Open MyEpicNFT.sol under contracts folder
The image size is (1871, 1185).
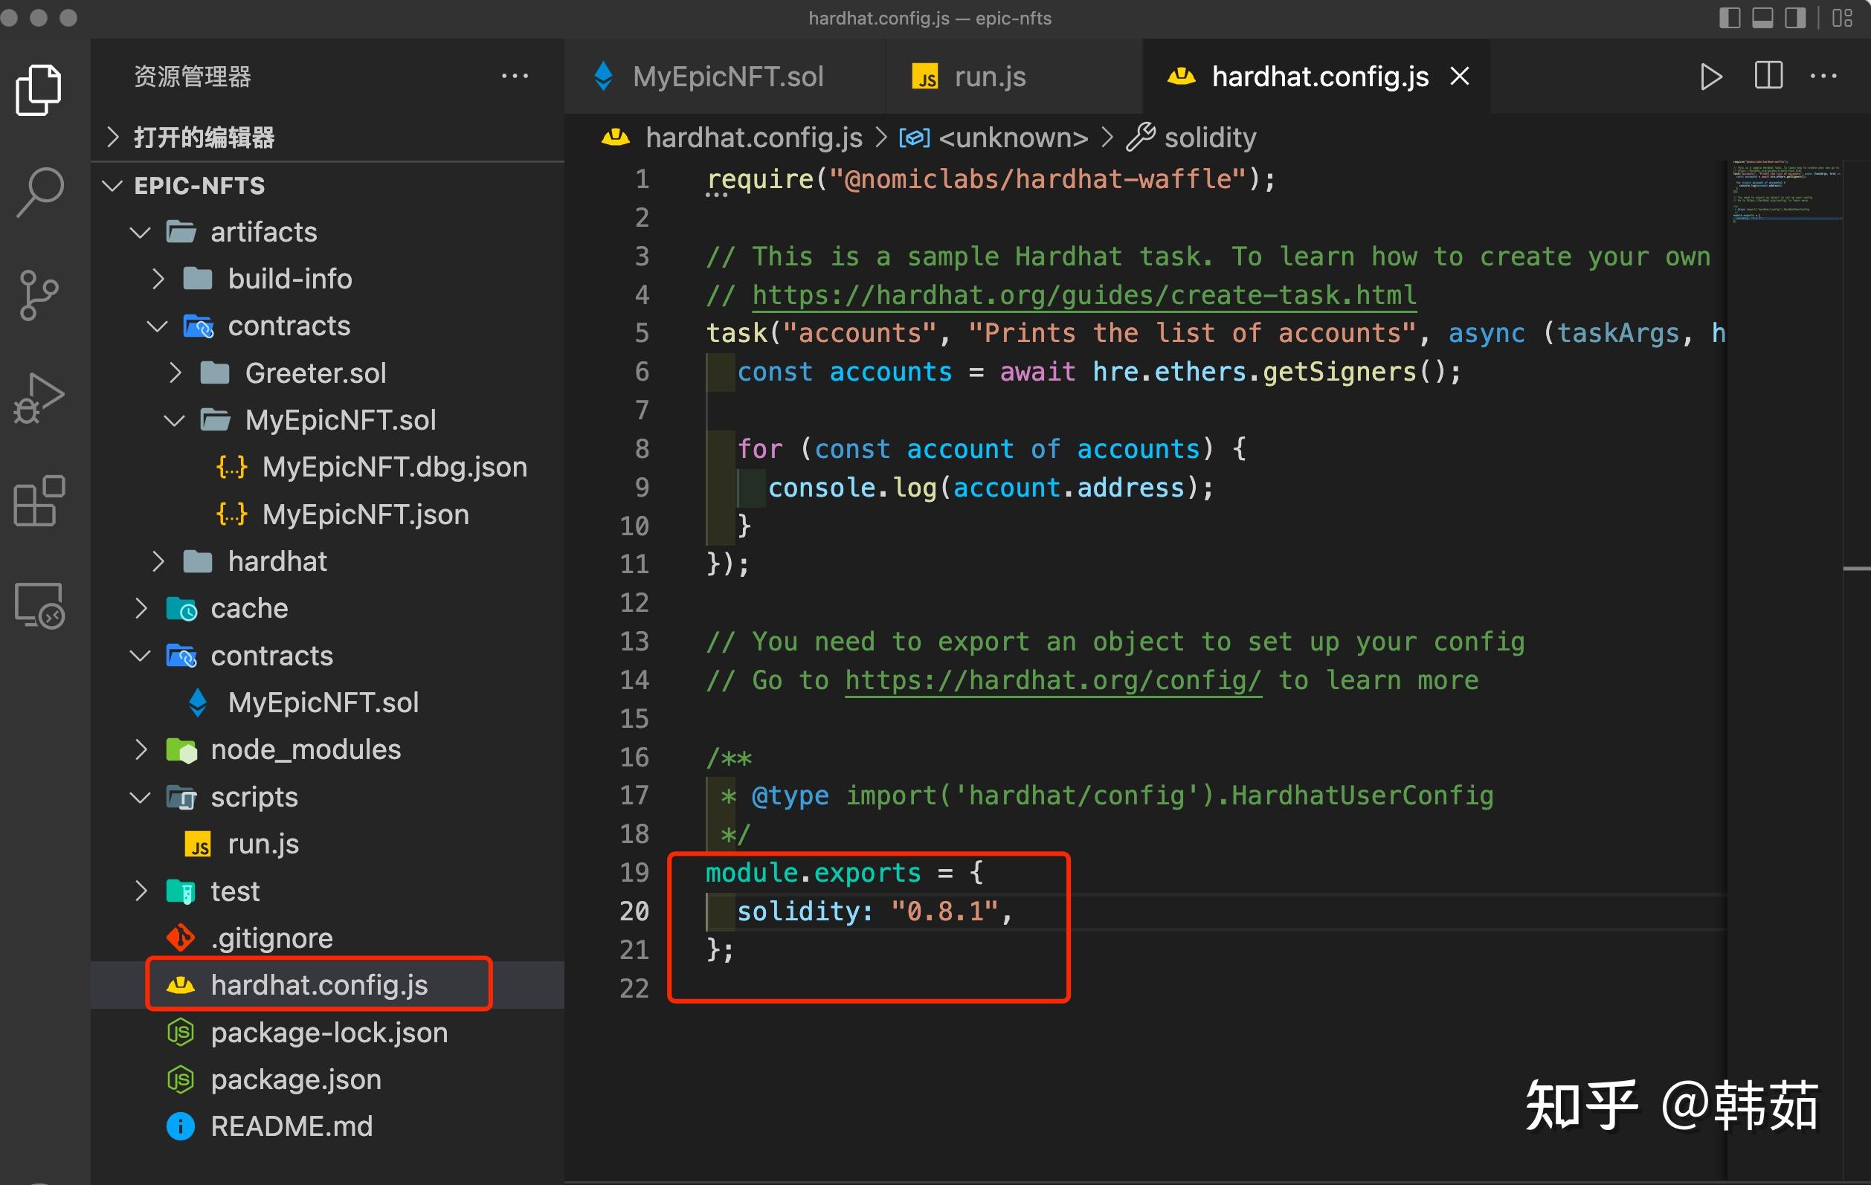(x=327, y=703)
